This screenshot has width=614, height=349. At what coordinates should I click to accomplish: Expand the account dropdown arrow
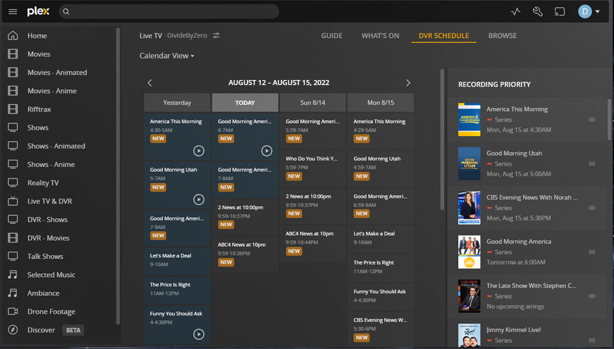[x=598, y=11]
